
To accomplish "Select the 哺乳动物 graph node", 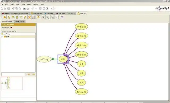I will click(x=82, y=45).
